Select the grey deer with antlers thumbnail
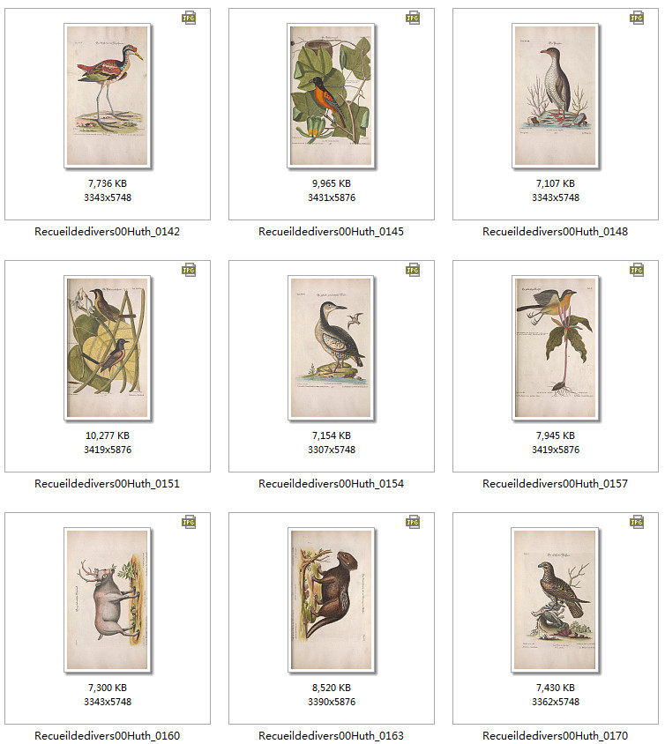 tap(108, 599)
